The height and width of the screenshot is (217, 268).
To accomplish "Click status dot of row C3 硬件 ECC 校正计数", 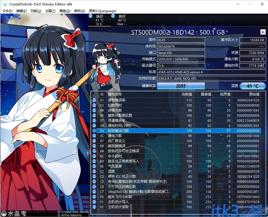I will pyautogui.click(x=94, y=176).
